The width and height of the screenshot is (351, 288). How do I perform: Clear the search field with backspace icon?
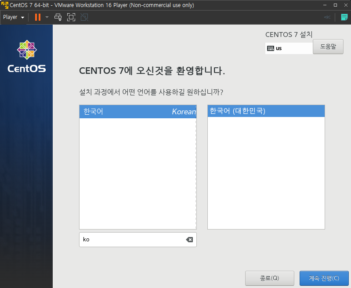189,240
